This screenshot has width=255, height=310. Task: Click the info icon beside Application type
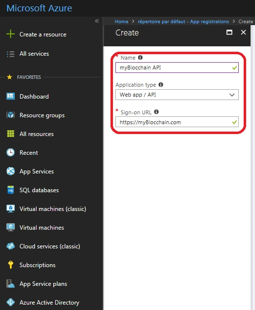[161, 85]
